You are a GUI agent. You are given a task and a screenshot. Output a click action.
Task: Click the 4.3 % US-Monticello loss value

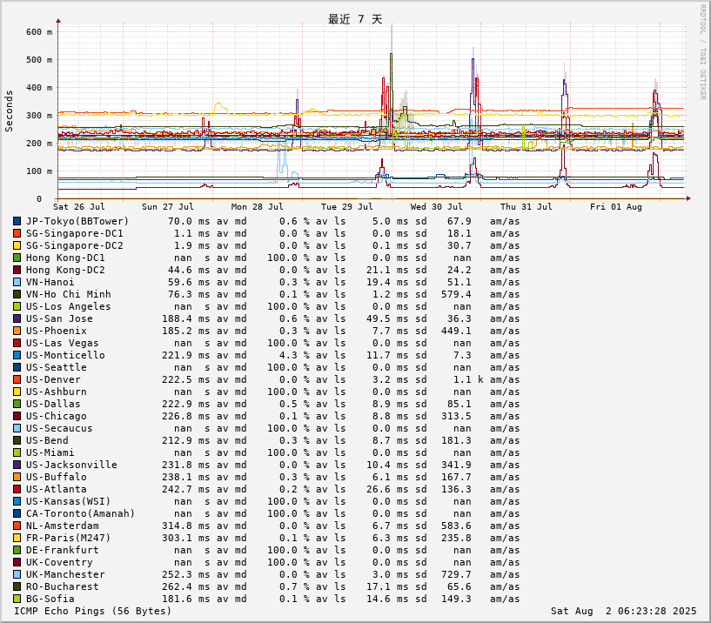(x=294, y=356)
